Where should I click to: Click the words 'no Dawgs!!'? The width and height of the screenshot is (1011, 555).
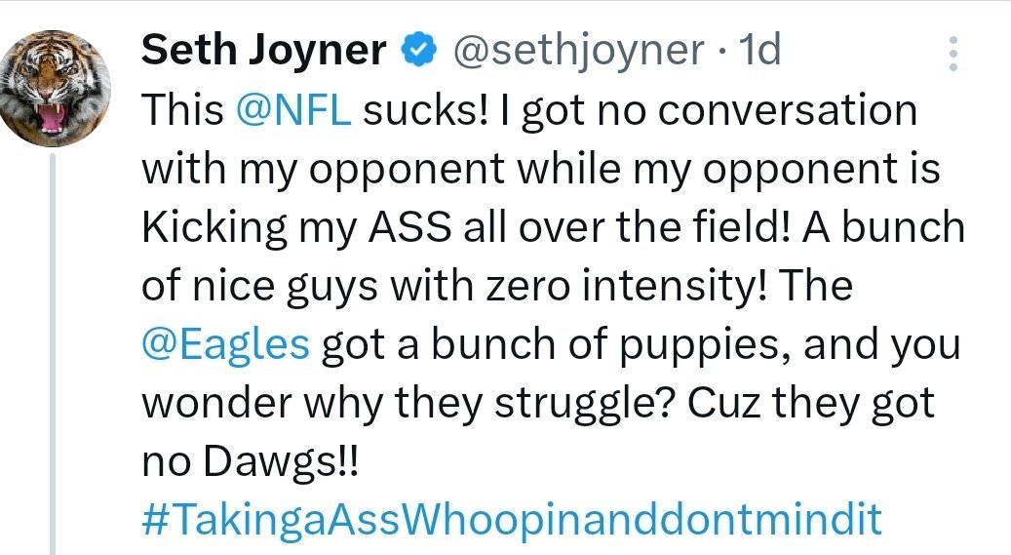click(x=251, y=460)
